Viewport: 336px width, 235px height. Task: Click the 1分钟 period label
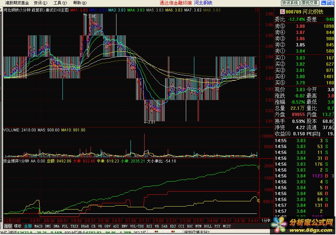pyautogui.click(x=266, y=220)
